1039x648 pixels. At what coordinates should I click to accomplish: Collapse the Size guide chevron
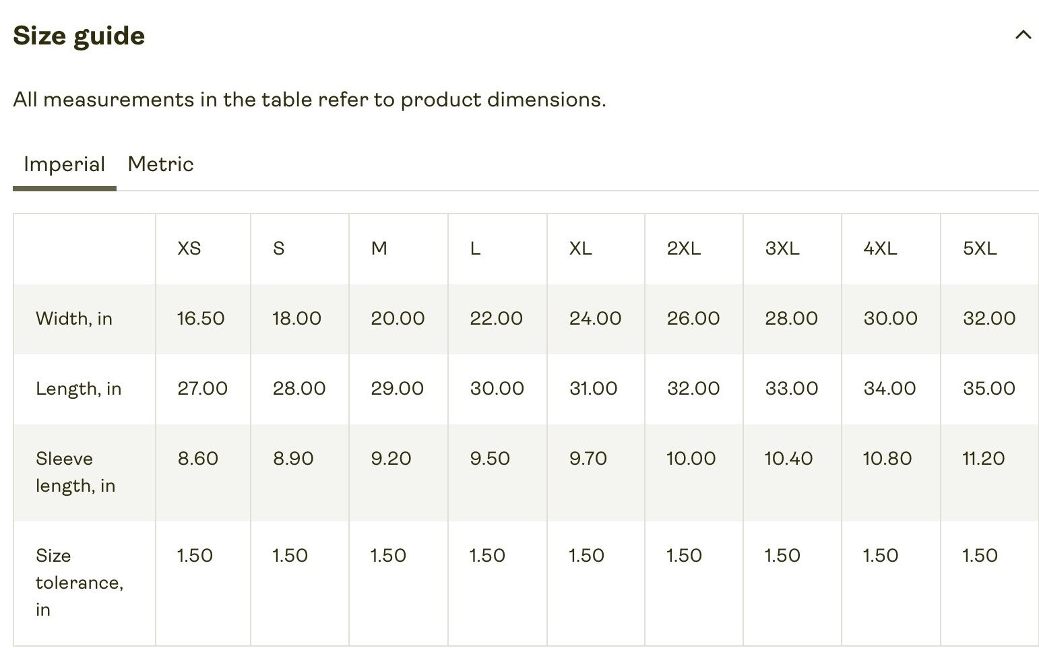point(1023,35)
